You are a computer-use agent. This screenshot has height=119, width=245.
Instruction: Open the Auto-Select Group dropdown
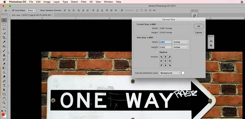[x=31, y=10]
